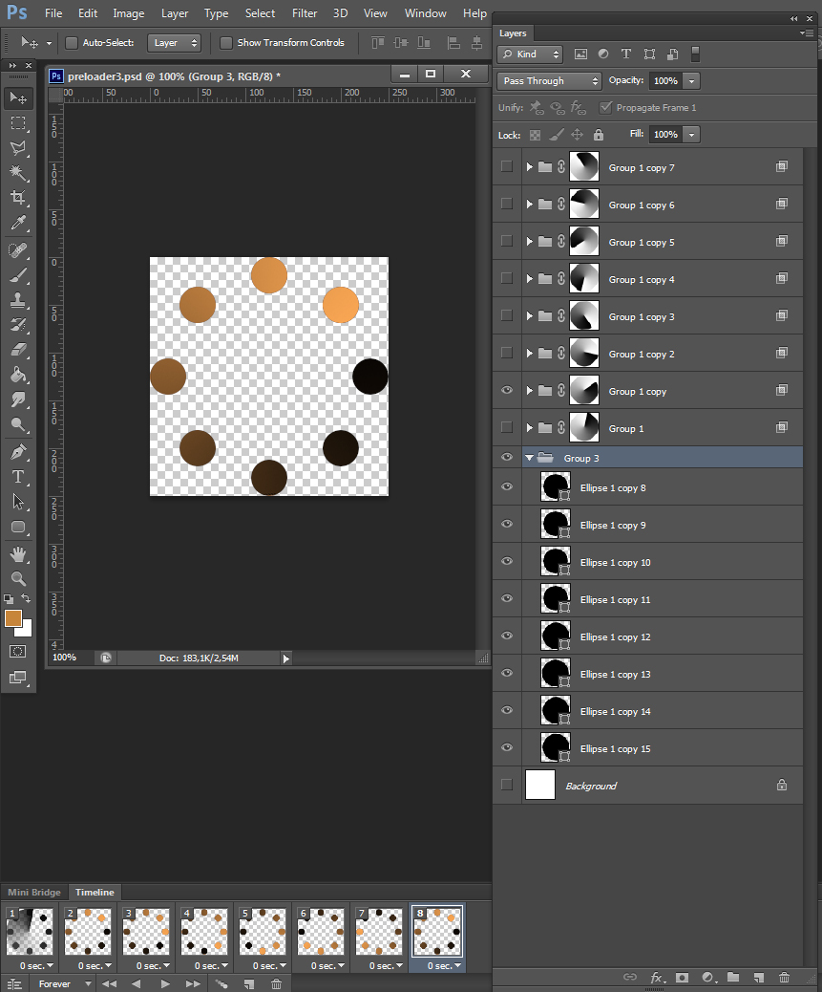Select the Zoom tool in toolbox
Image resolution: width=822 pixels, height=992 pixels.
[17, 579]
